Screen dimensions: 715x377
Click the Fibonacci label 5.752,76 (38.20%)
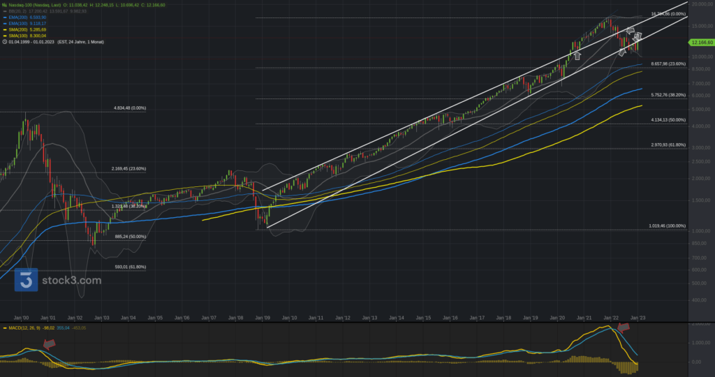668,95
